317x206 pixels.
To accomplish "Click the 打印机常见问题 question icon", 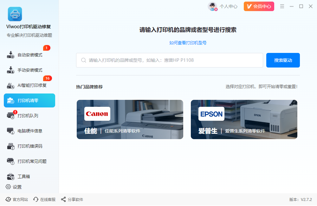I will [x=10, y=161].
